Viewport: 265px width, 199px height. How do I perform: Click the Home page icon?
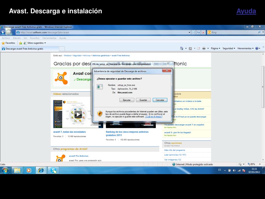(182, 48)
